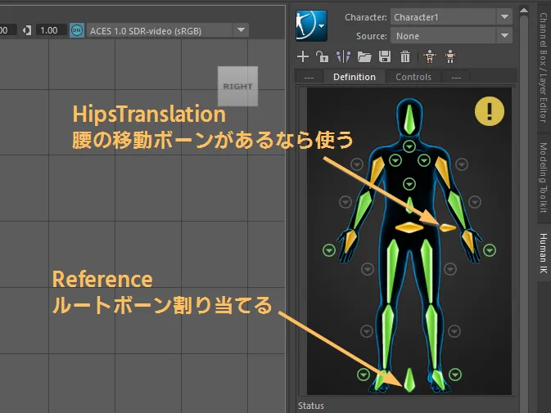Expand the hand green circle on screen-left side
The height and width of the screenshot is (413, 551).
tap(329, 250)
